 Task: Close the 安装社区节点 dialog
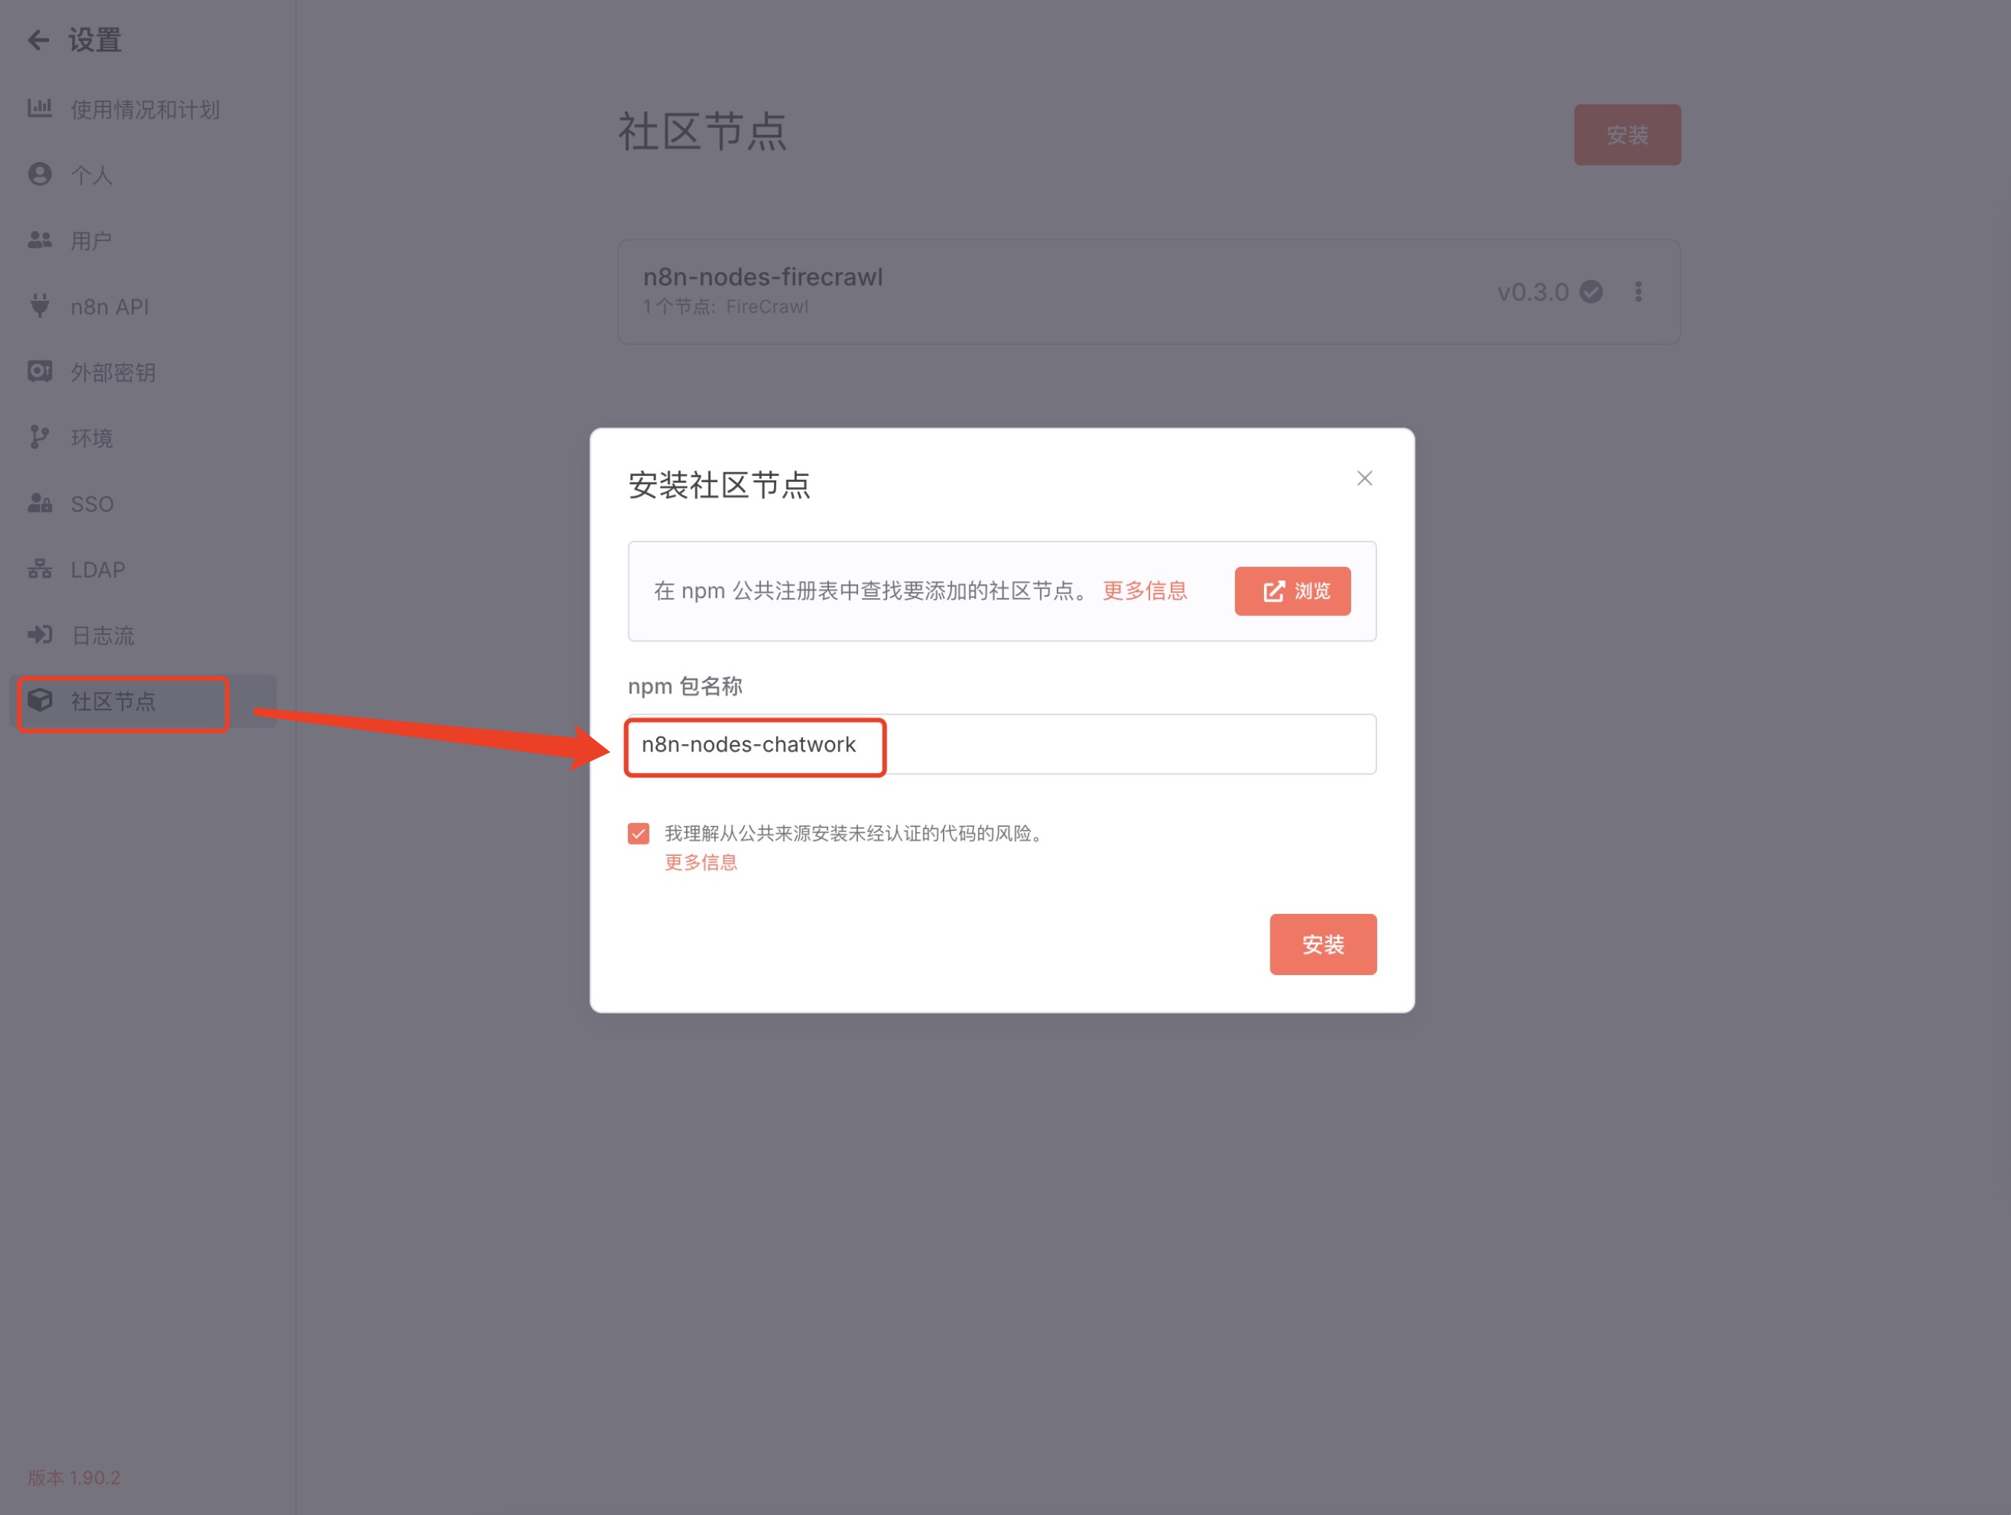1364,477
